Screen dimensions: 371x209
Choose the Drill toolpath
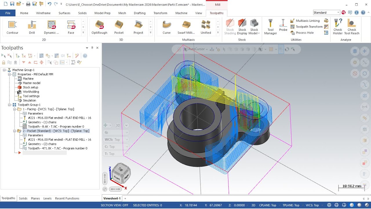(32, 28)
